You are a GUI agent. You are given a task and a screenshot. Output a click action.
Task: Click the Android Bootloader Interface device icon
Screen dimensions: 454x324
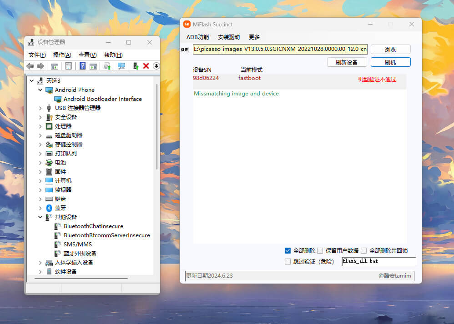click(58, 99)
